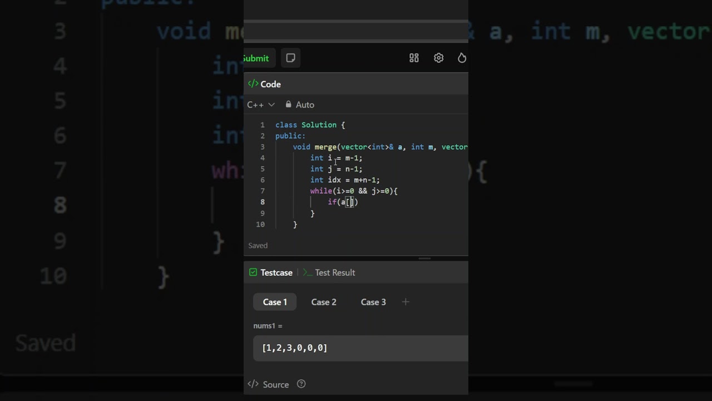
Task: Click code line 1 'class Solution {'
Action: pyautogui.click(x=310, y=125)
